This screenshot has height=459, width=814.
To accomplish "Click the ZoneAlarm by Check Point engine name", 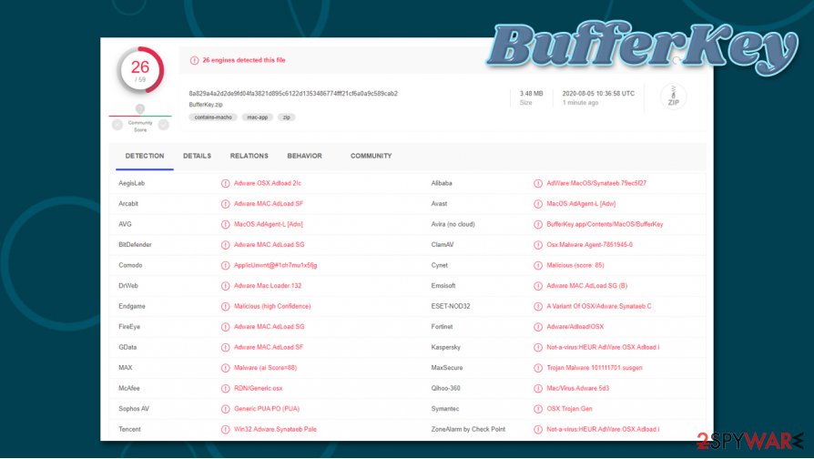I will point(468,430).
